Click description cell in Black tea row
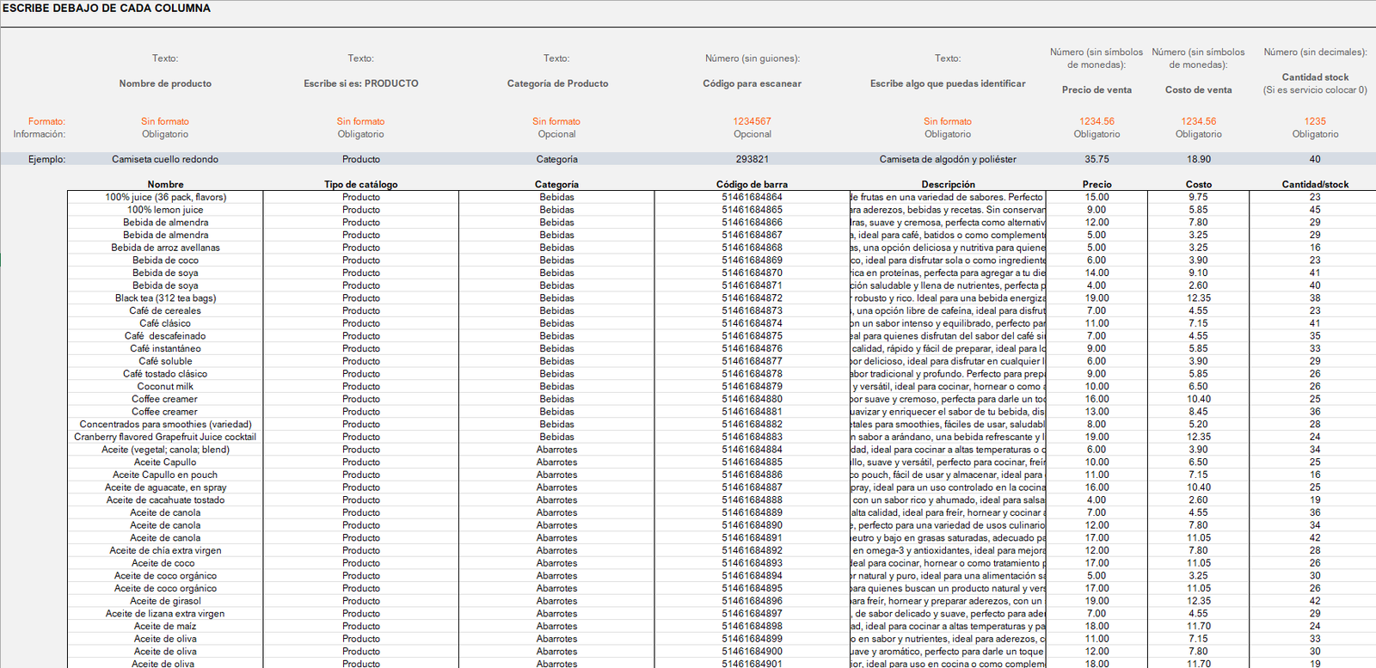This screenshot has width=1376, height=668. 948,298
